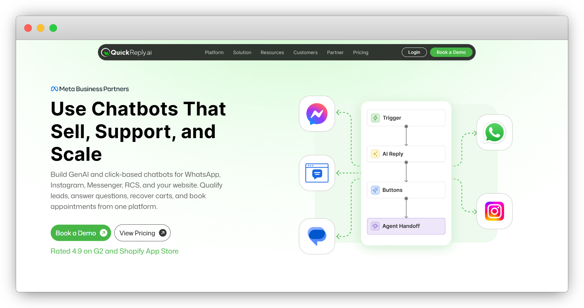584x308 pixels.
Task: Click the WhatsApp icon tile
Action: point(495,132)
